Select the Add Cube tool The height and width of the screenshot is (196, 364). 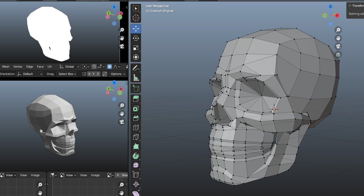(136, 89)
